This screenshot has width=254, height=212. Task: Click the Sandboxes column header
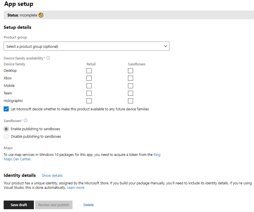137,64
